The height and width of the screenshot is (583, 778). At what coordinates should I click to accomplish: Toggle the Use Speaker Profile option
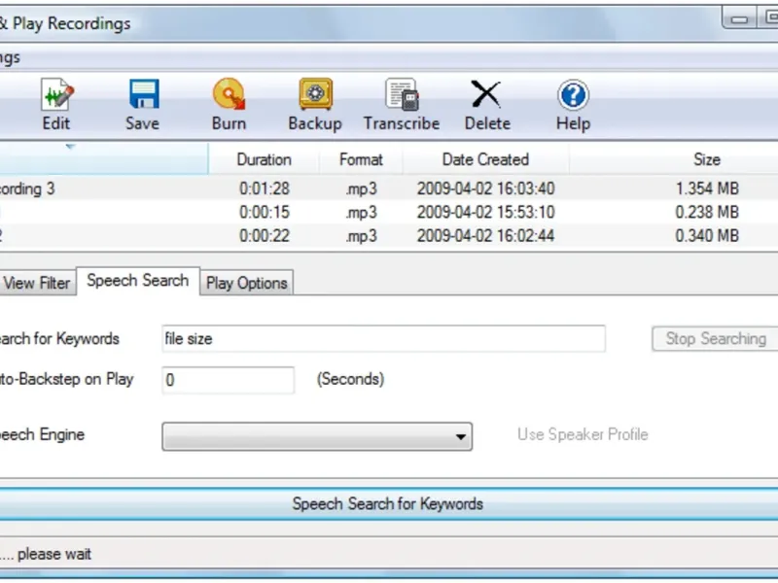tap(583, 434)
